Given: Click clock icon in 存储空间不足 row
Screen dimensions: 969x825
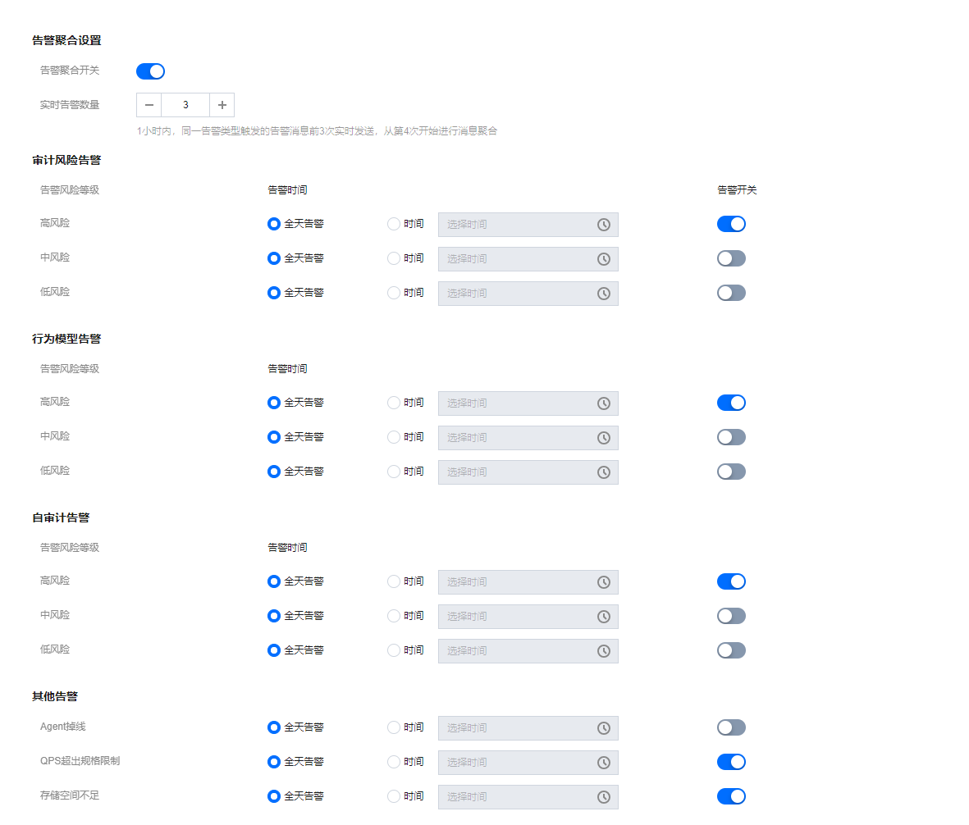Looking at the screenshot, I should tap(603, 797).
